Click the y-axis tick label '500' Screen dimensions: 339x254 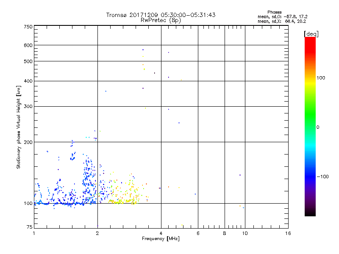tap(28, 61)
